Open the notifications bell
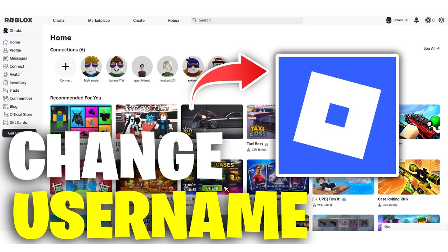The image size is (448, 252). point(416,20)
